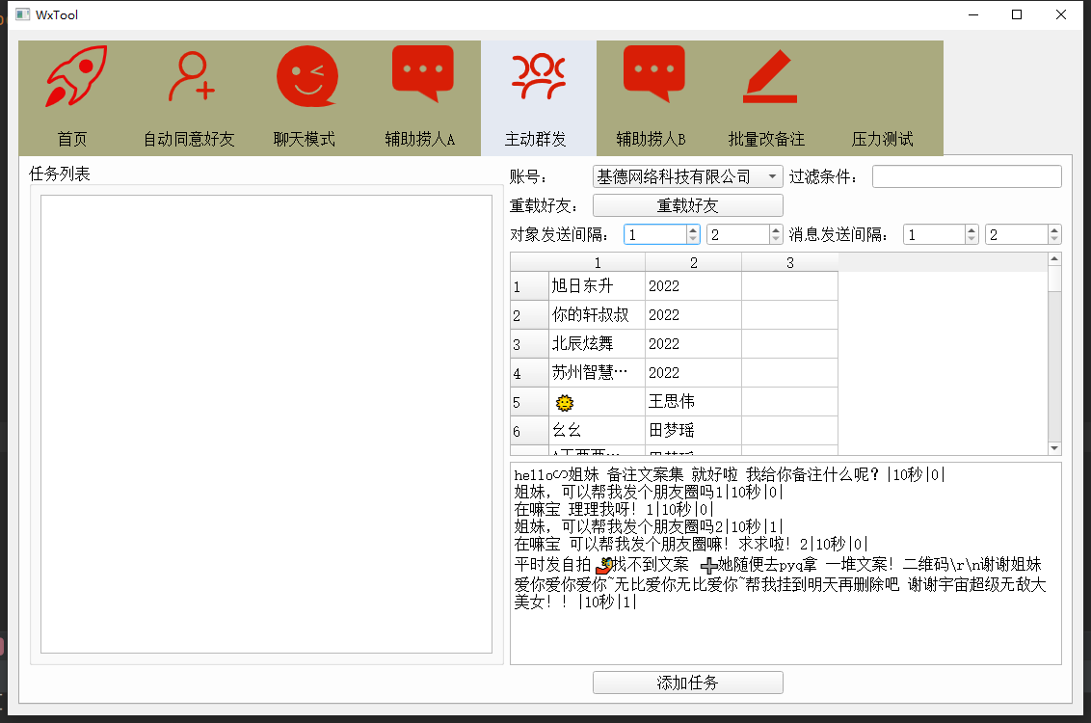This screenshot has height=723, width=1091.
Task: Click the group people 主动群发 icon
Action: point(538,77)
